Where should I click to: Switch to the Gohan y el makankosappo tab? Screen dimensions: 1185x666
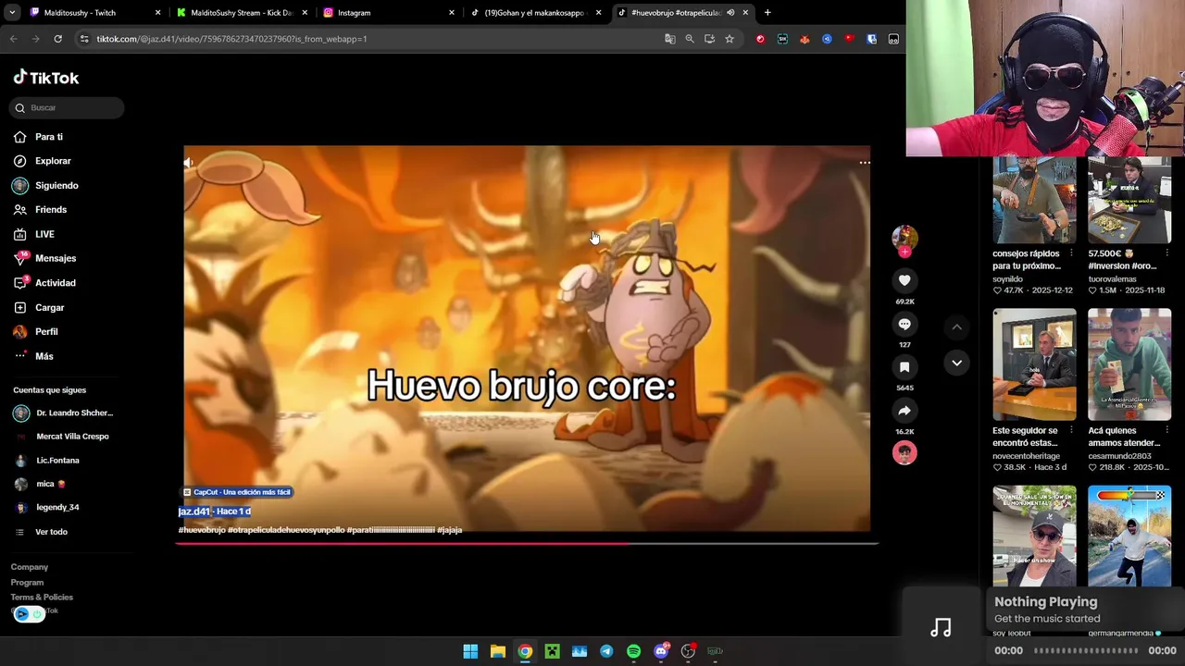click(535, 13)
